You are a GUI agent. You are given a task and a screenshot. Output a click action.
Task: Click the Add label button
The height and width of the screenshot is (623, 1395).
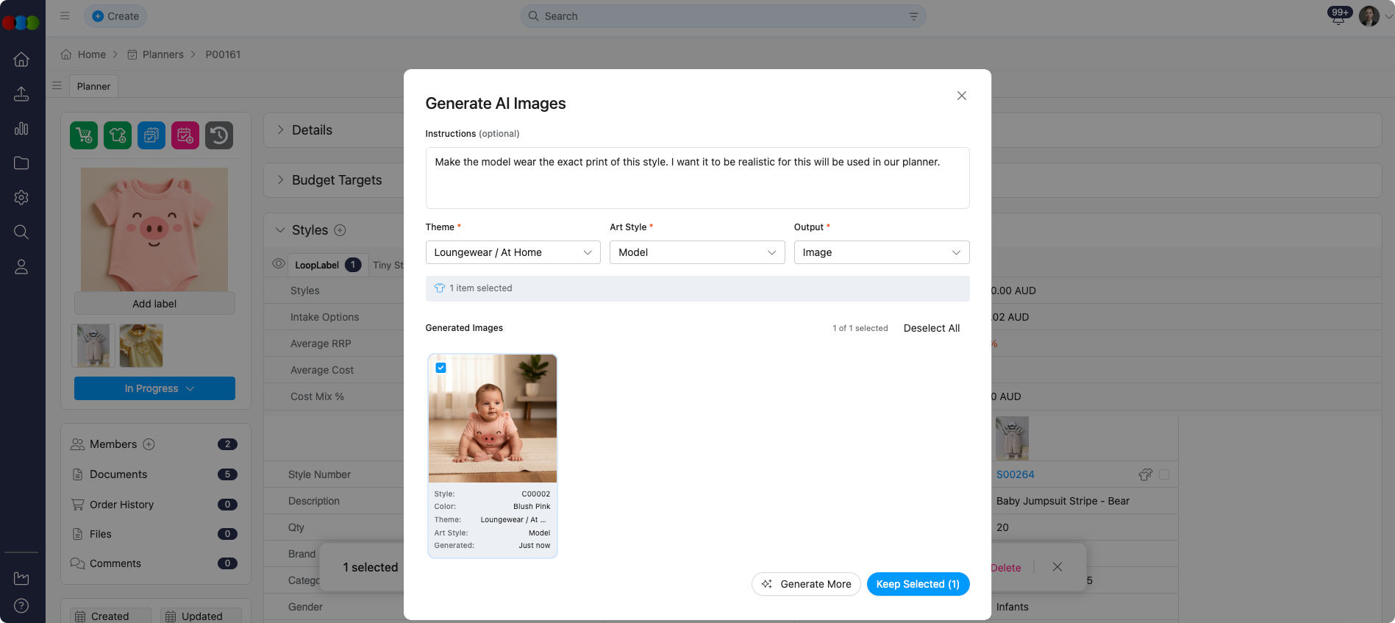coord(154,304)
